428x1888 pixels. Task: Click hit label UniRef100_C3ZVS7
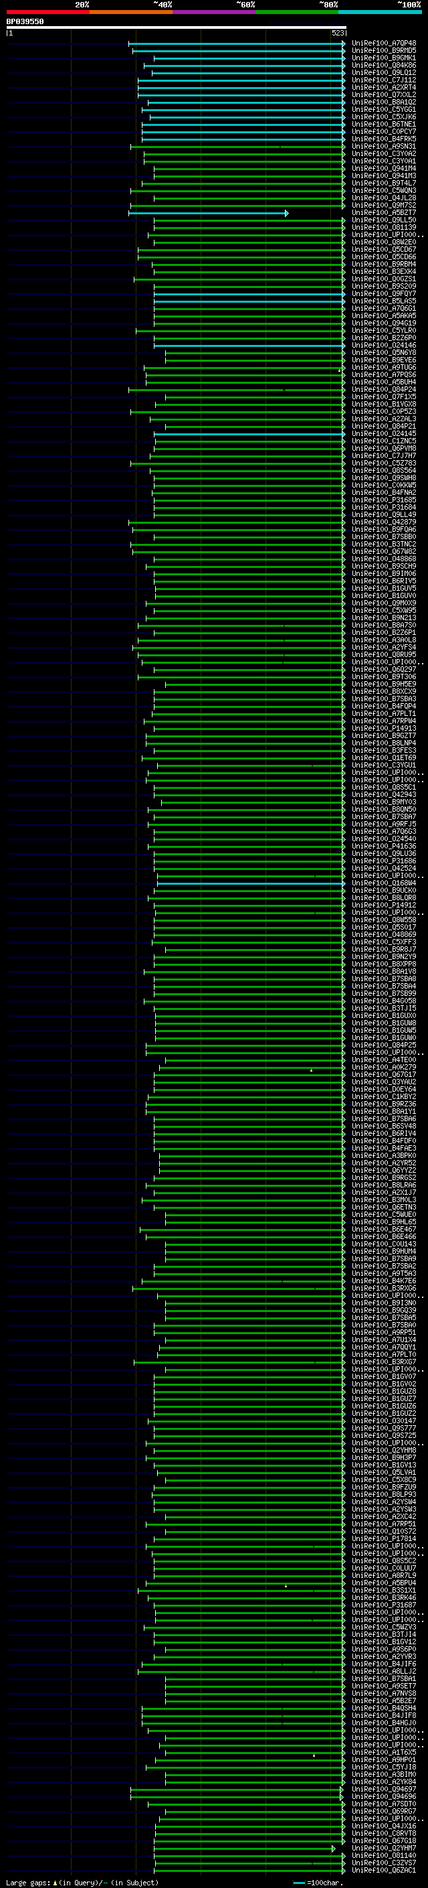(384, 1863)
